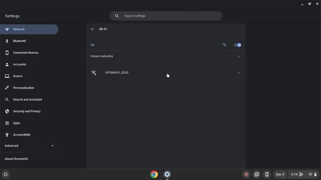Click the Settings title text

click(12, 16)
